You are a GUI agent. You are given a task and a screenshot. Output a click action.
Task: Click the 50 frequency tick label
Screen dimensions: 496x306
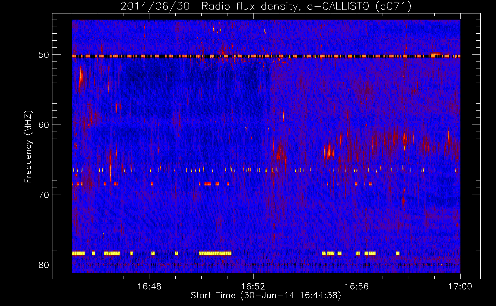point(44,55)
